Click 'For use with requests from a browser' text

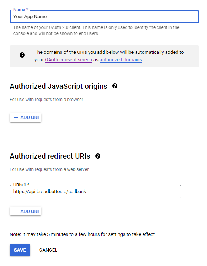[x=46, y=100]
